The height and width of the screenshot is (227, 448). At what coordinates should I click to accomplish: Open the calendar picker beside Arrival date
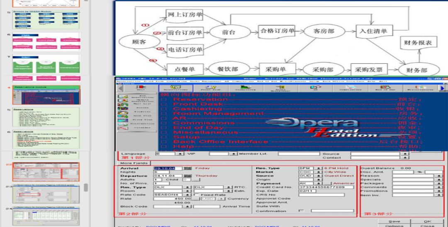tap(187, 168)
